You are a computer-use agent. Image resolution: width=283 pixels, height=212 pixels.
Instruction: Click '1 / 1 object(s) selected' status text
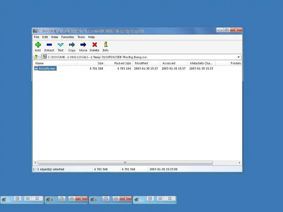(x=49, y=169)
